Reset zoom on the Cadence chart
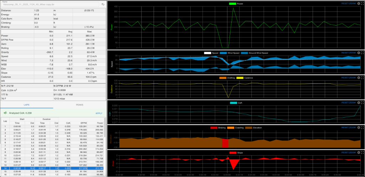Image resolution: width=365 pixels, height=177 pixels. [x=349, y=77]
